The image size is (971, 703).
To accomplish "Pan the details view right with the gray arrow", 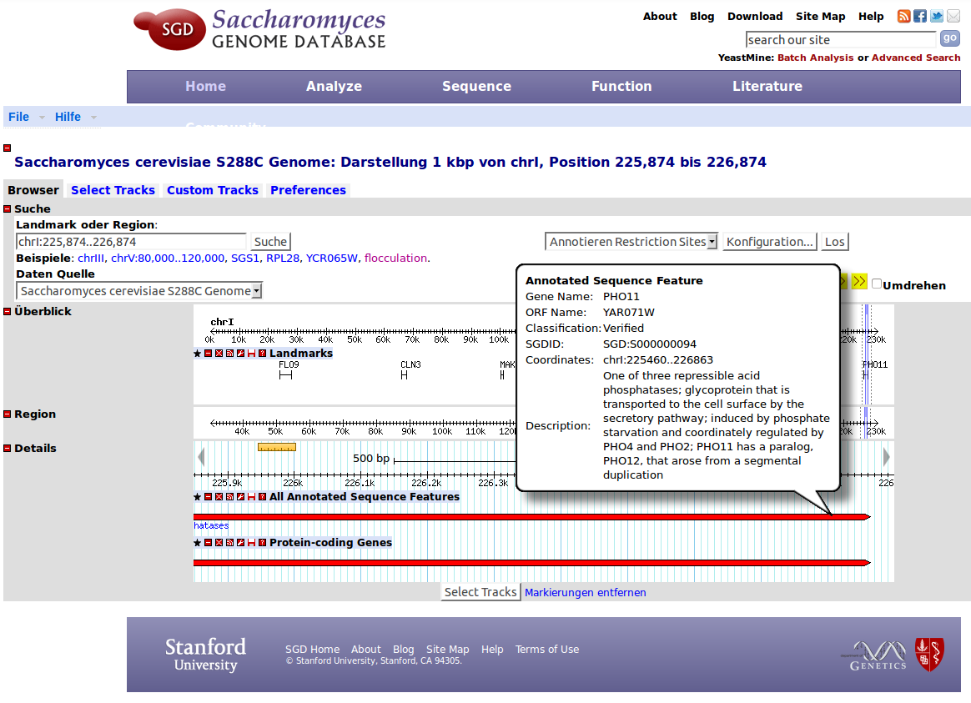I will (x=886, y=457).
